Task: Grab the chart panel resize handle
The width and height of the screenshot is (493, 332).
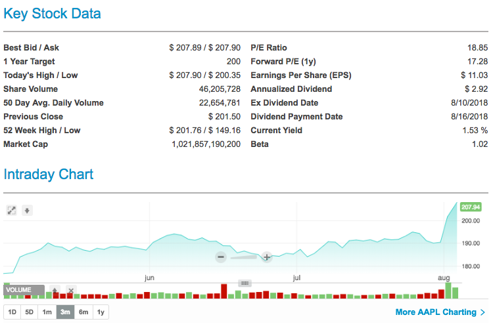Action: click(x=245, y=283)
